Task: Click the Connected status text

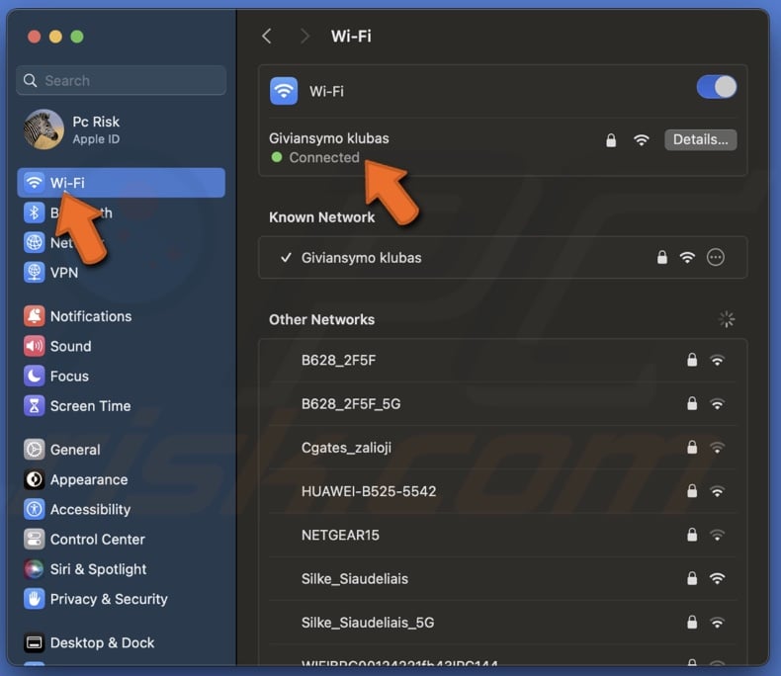Action: (x=324, y=157)
